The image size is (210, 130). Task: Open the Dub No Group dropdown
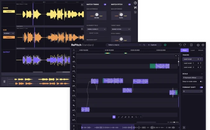click(x=9, y=33)
